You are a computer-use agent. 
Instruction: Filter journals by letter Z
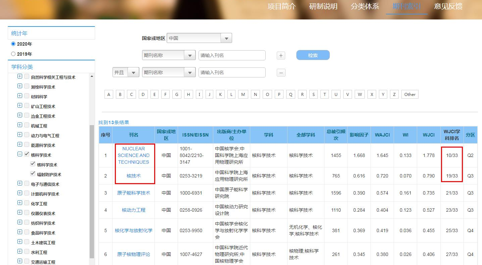click(394, 95)
